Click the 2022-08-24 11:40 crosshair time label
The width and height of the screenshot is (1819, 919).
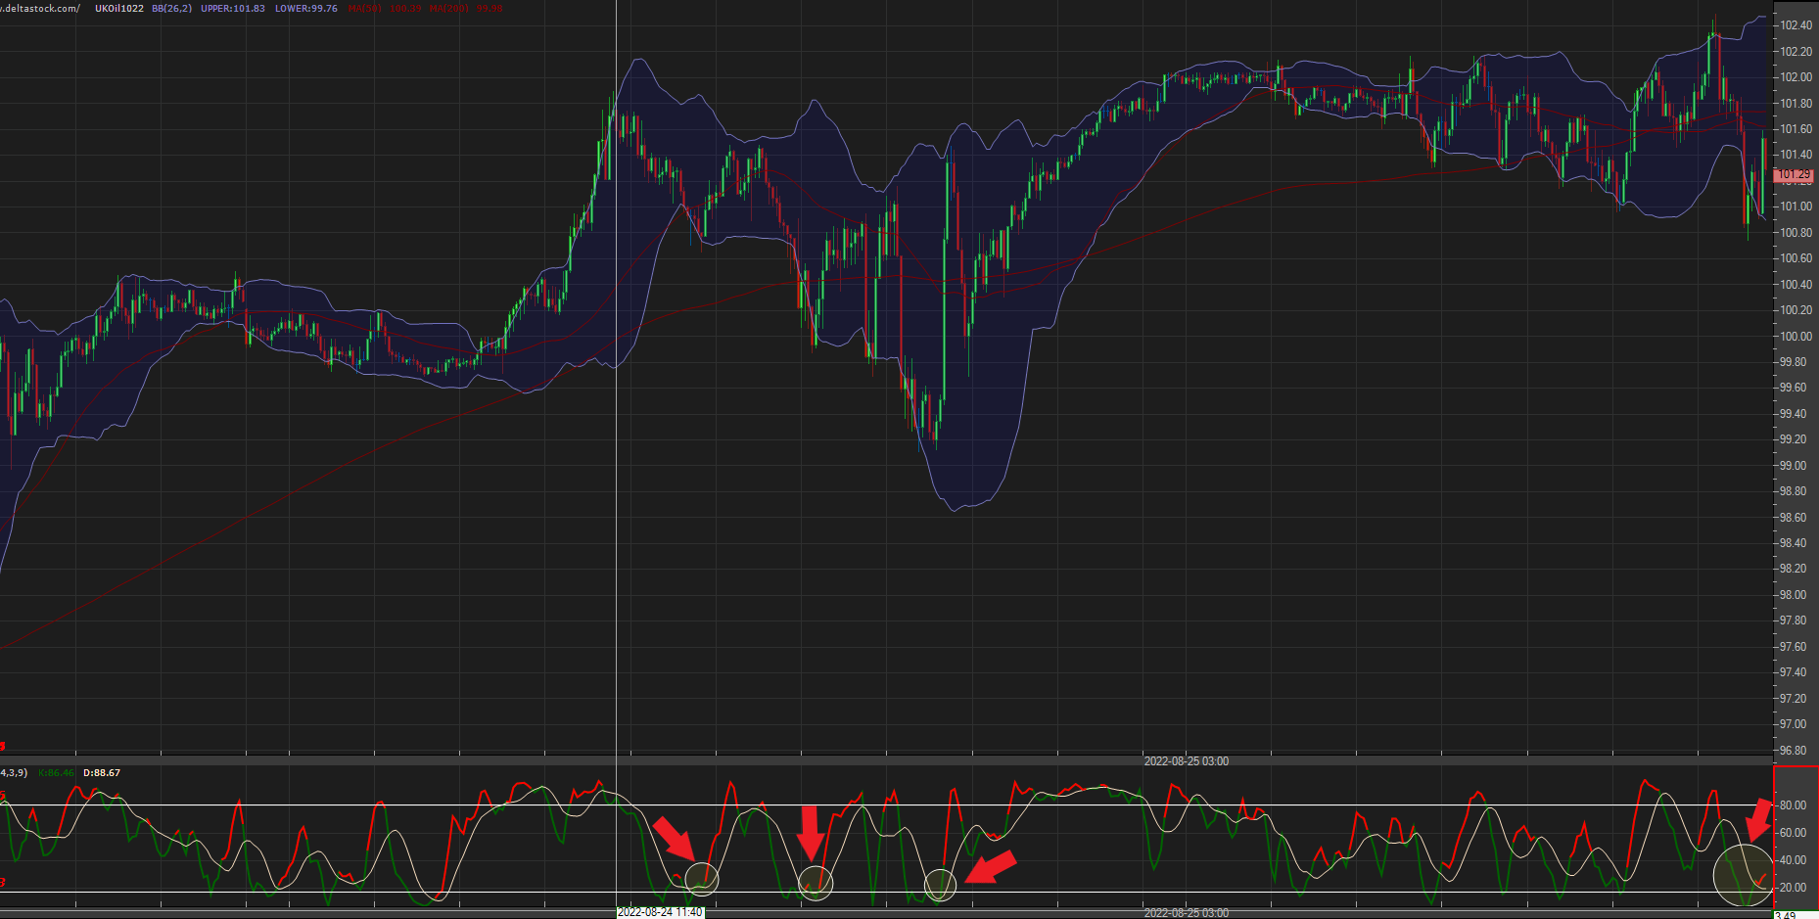pos(660,912)
